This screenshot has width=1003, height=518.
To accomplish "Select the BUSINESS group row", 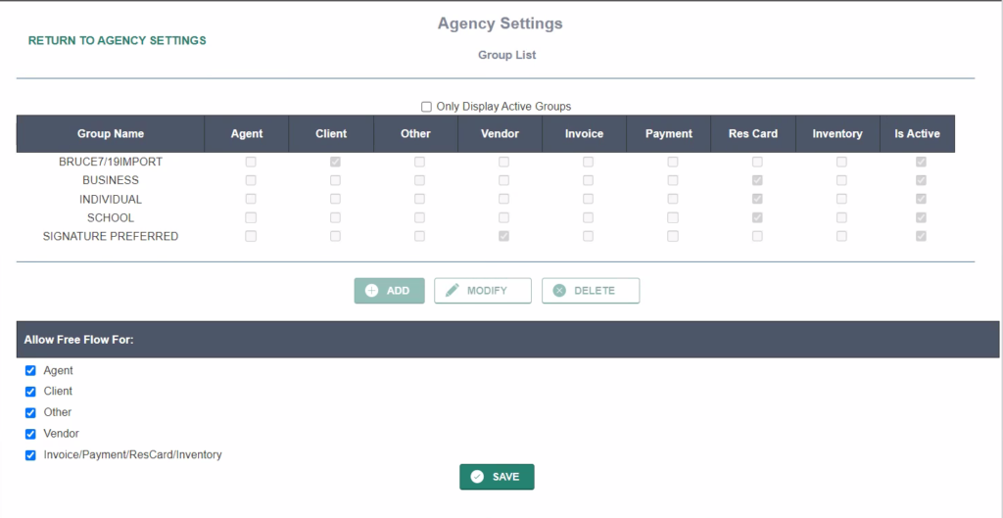I will (111, 180).
